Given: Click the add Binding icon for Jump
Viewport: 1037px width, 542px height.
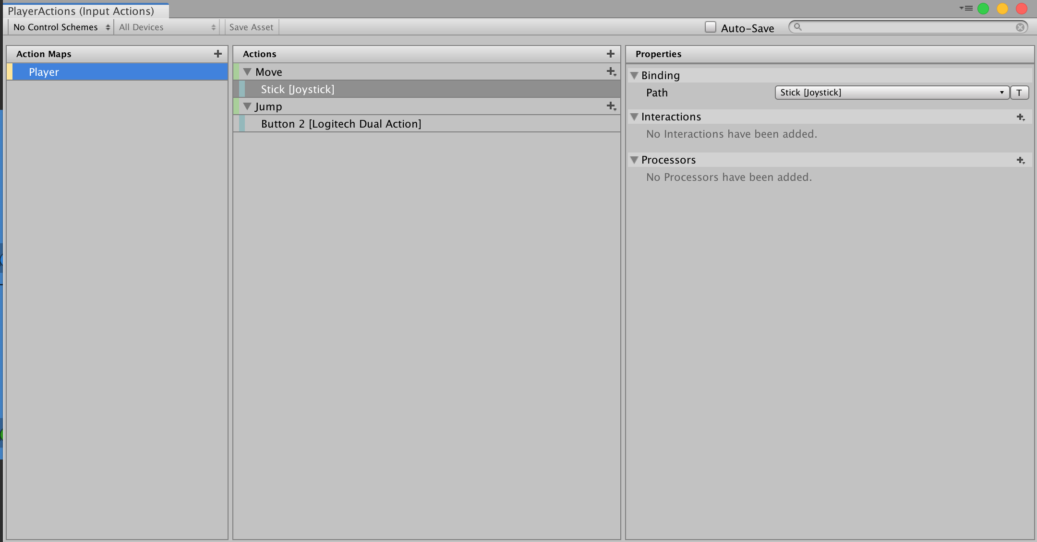Looking at the screenshot, I should tap(611, 106).
